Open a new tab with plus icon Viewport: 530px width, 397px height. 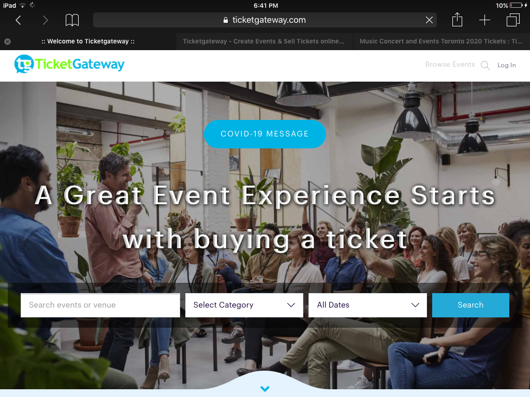484,20
